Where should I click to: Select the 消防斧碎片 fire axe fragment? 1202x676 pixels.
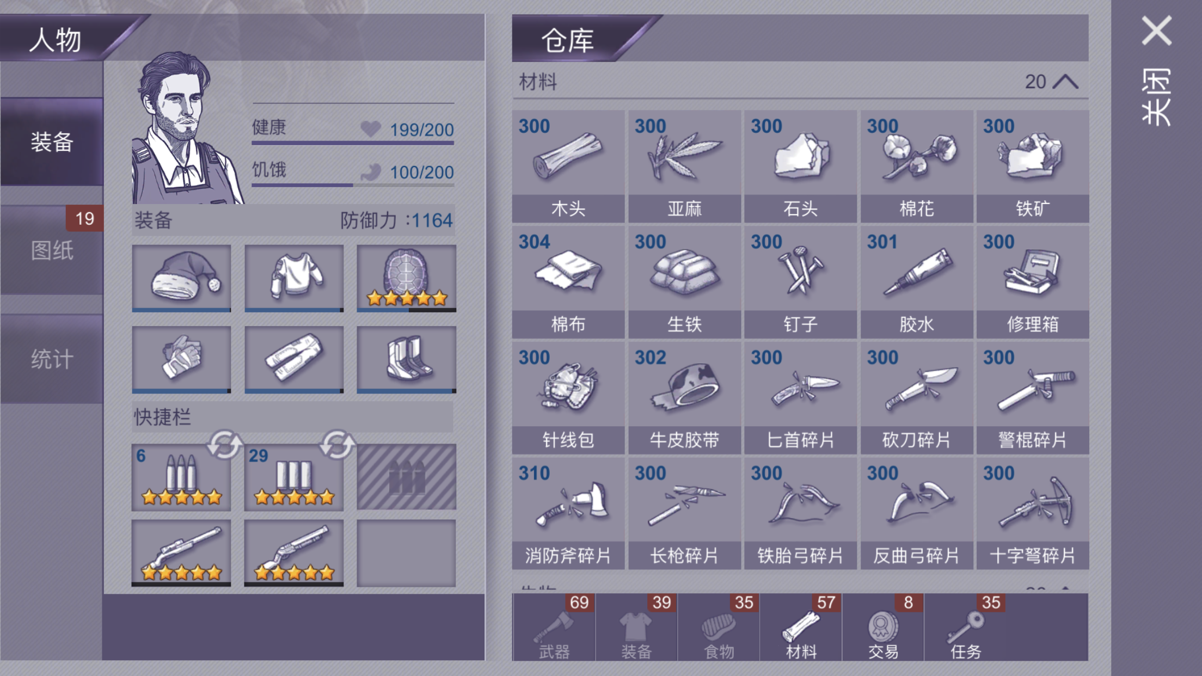pos(568,514)
